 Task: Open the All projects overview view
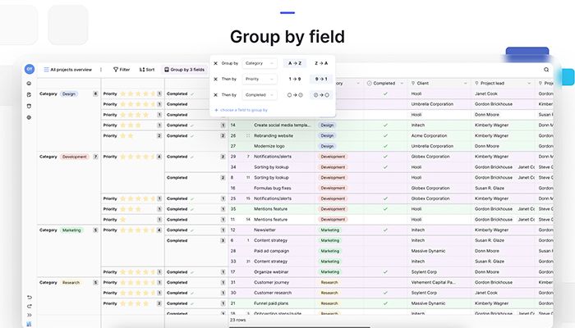(67, 70)
